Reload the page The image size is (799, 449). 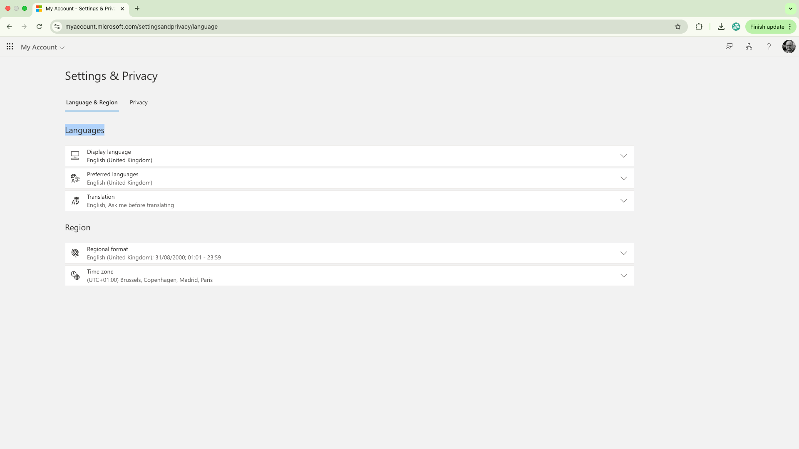point(39,27)
